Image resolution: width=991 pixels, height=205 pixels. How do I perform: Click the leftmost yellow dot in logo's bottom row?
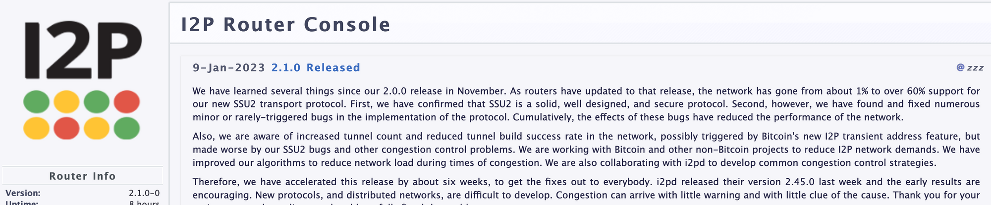coord(36,128)
